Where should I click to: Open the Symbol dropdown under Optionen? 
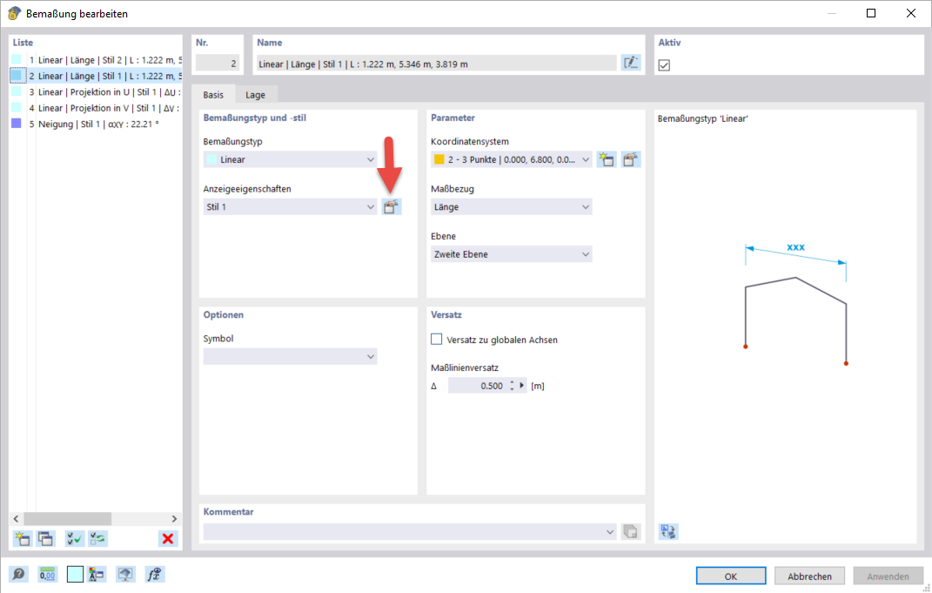pyautogui.click(x=290, y=356)
